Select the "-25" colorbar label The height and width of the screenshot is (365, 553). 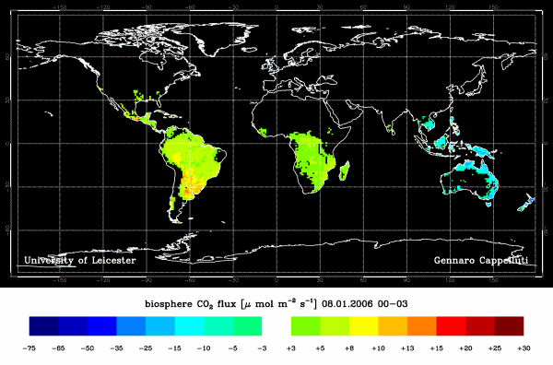click(x=146, y=348)
